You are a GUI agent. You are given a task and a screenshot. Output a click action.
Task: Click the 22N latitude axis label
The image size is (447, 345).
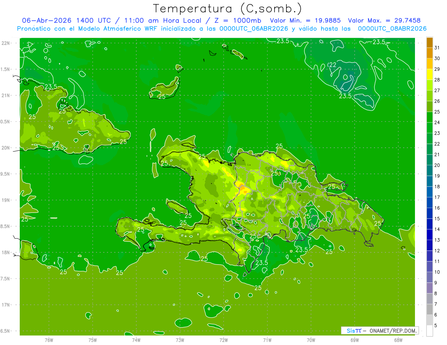pos(6,43)
